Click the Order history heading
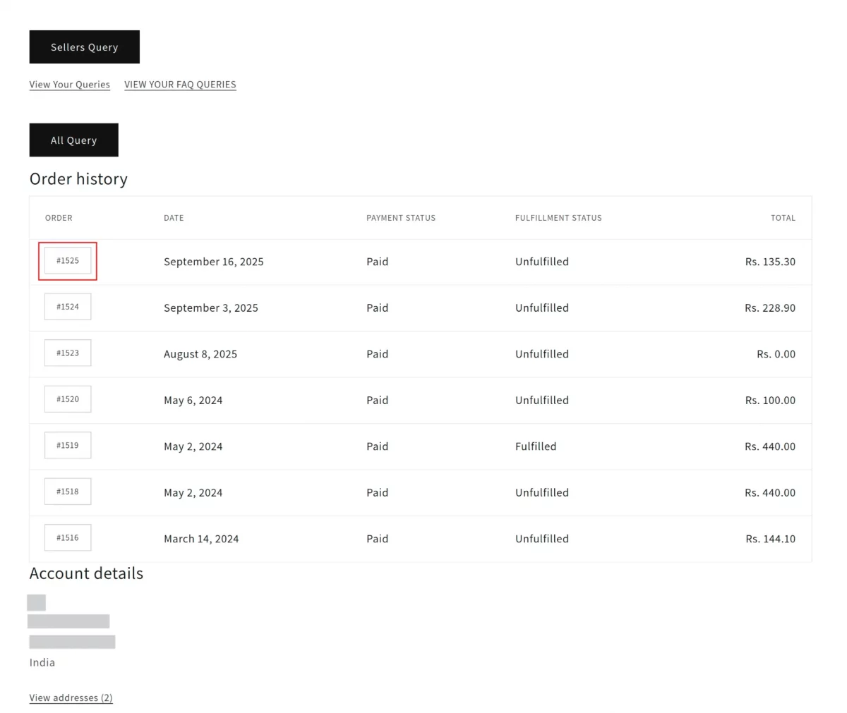This screenshot has width=847, height=713. pos(78,179)
